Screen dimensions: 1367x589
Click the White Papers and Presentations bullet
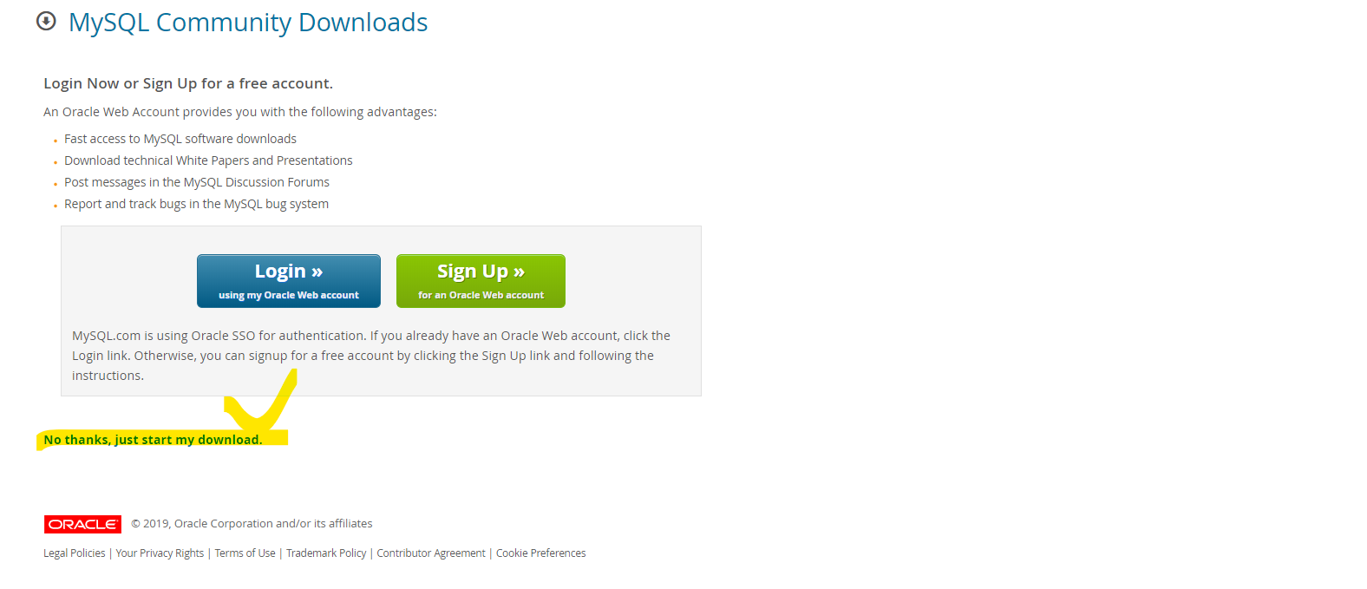click(x=208, y=160)
